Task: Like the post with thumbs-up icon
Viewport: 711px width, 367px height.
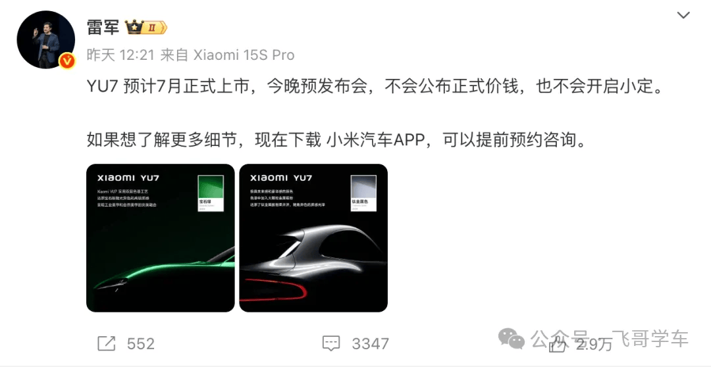Action: tap(558, 345)
